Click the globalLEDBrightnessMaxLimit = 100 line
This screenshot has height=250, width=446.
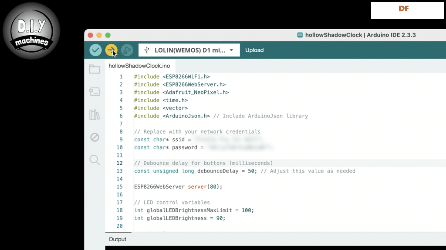pyautogui.click(x=194, y=210)
